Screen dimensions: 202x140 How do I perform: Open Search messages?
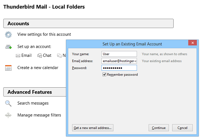click(33, 103)
